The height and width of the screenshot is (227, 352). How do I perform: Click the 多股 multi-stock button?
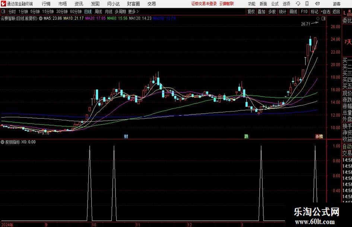pyautogui.click(x=272, y=12)
